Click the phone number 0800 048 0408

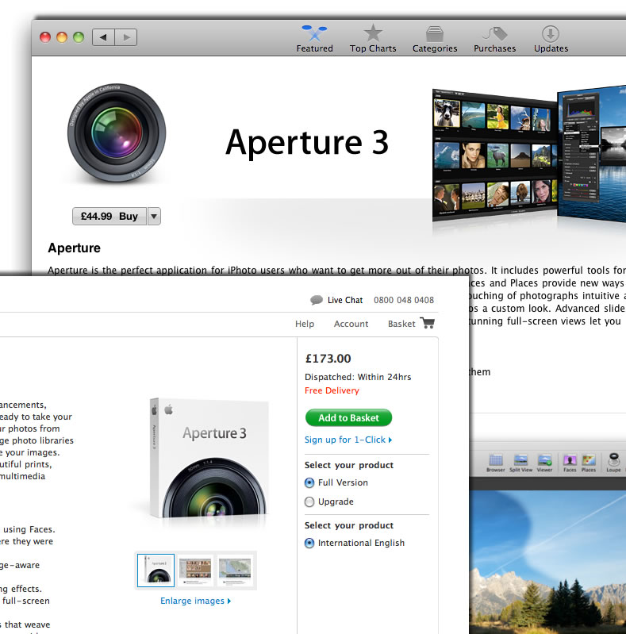click(404, 300)
